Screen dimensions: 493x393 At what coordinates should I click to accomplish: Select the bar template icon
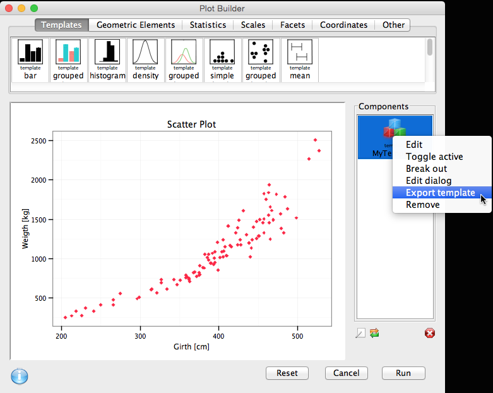tap(30, 60)
